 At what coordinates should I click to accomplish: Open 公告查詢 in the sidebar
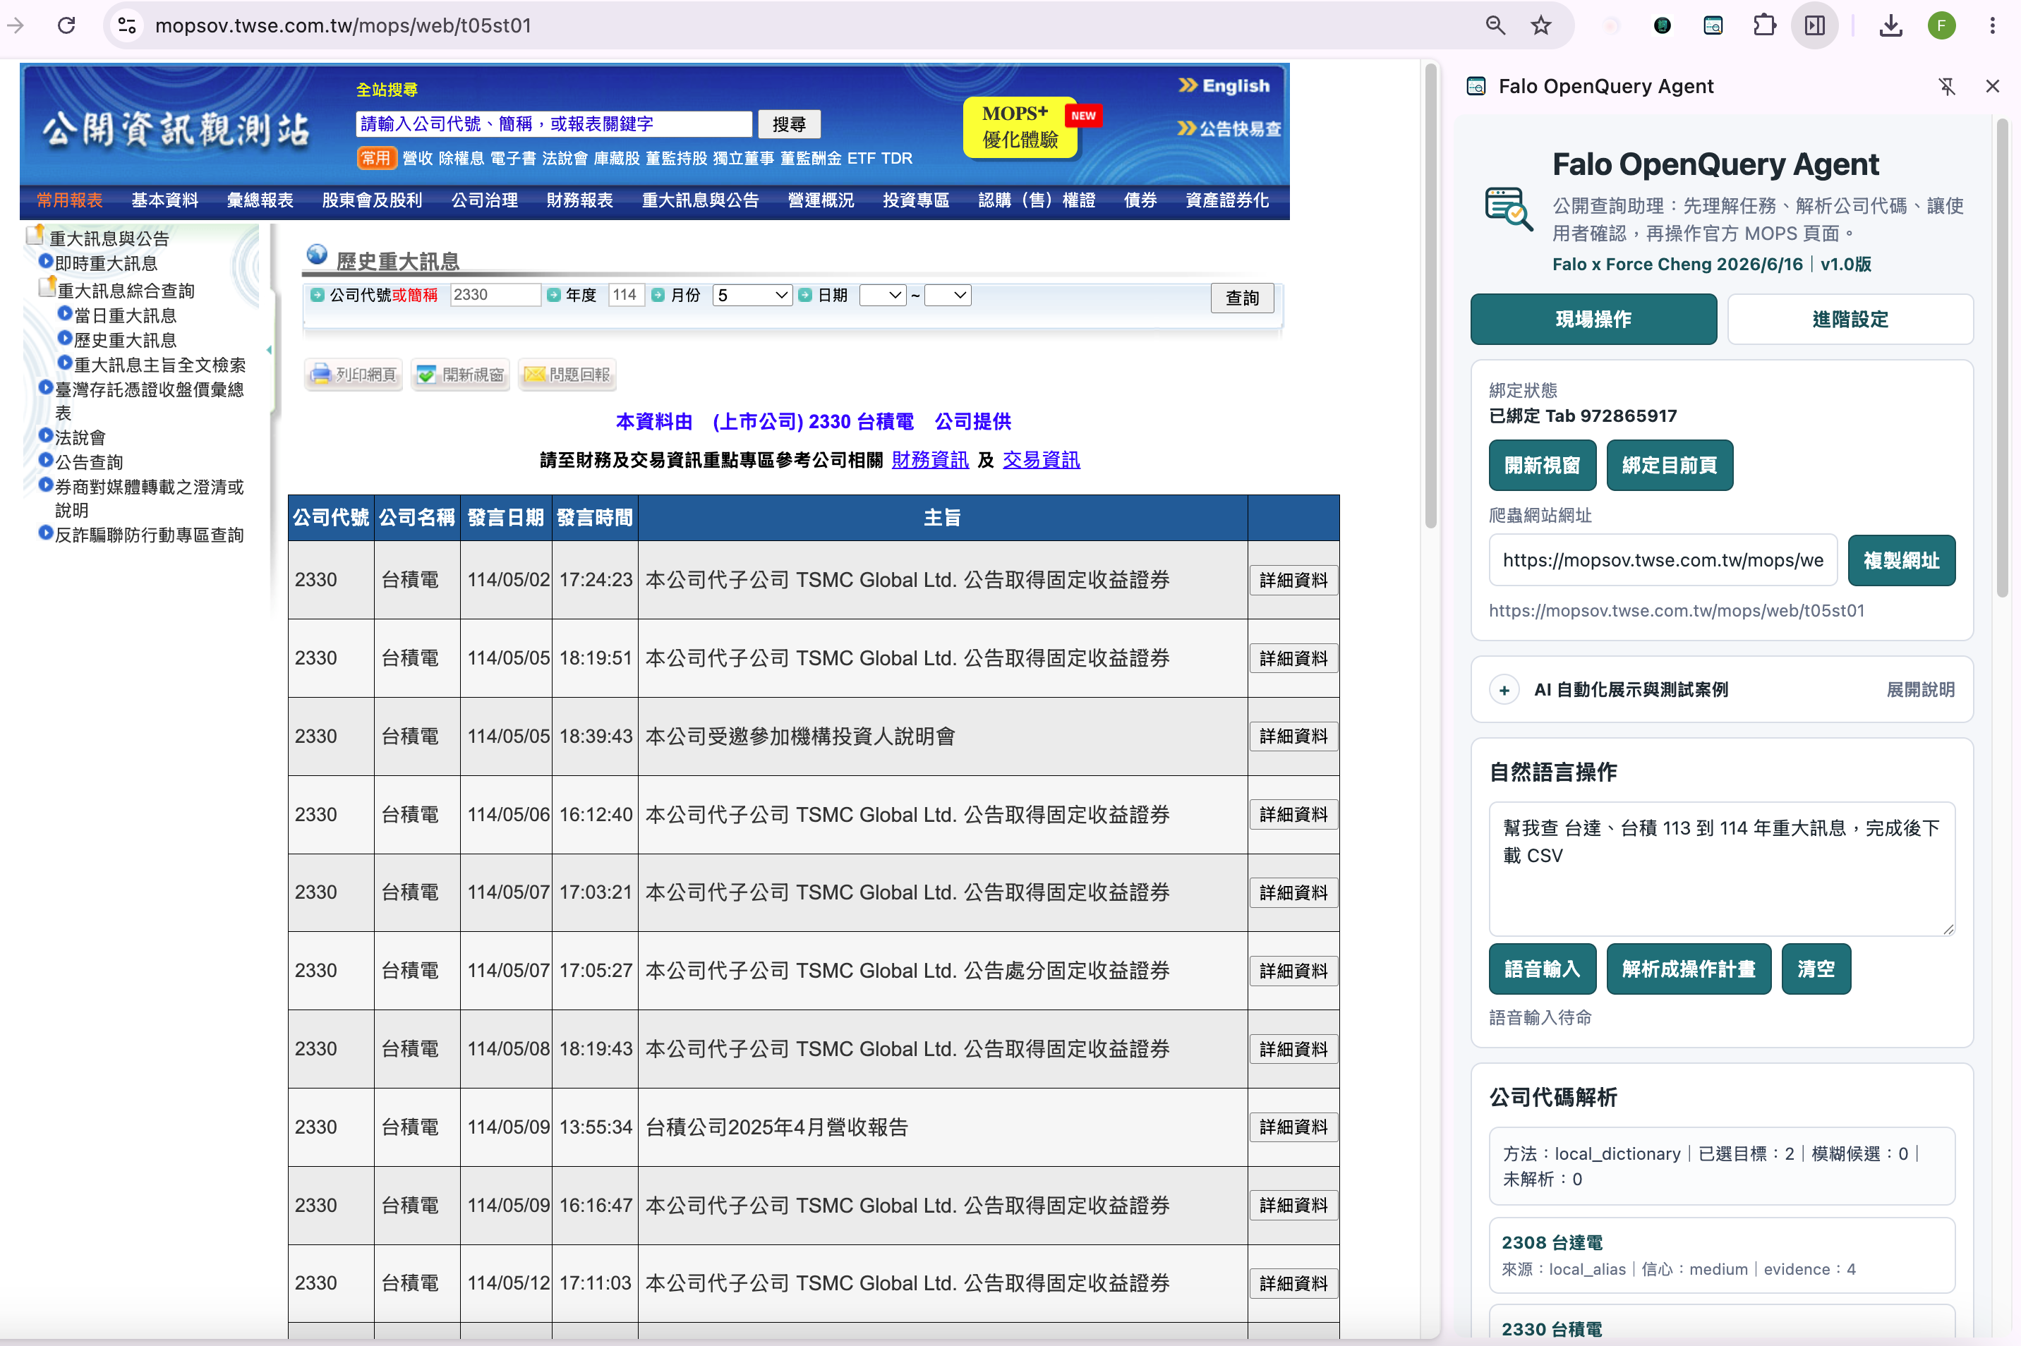(x=90, y=463)
